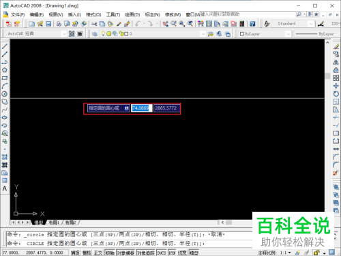The height and width of the screenshot is (256, 341).
Task: Select the Move modify tool
Action: [336, 86]
